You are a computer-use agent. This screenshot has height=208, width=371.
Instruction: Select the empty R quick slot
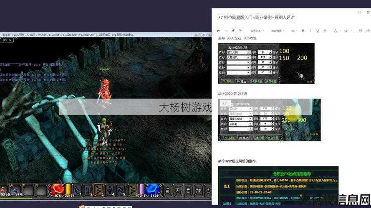(x=41, y=191)
